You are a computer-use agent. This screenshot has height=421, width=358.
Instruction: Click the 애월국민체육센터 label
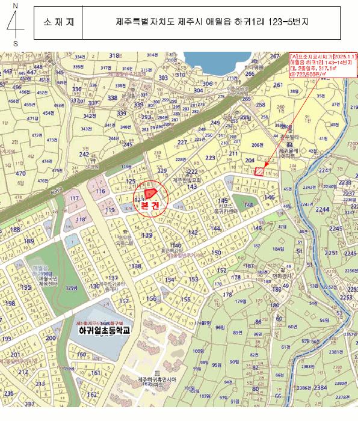coord(48,281)
